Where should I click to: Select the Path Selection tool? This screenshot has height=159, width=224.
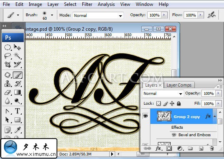click(8, 120)
